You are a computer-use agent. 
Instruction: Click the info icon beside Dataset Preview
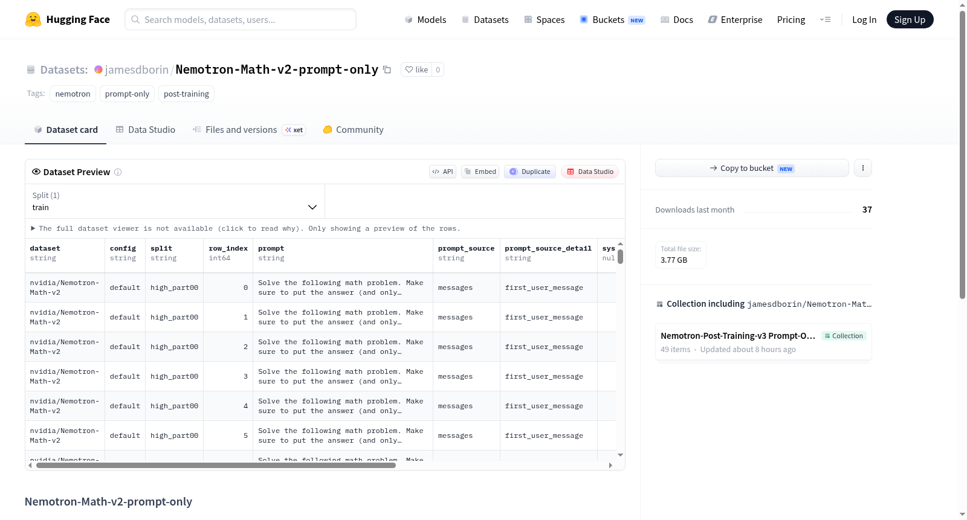point(118,172)
